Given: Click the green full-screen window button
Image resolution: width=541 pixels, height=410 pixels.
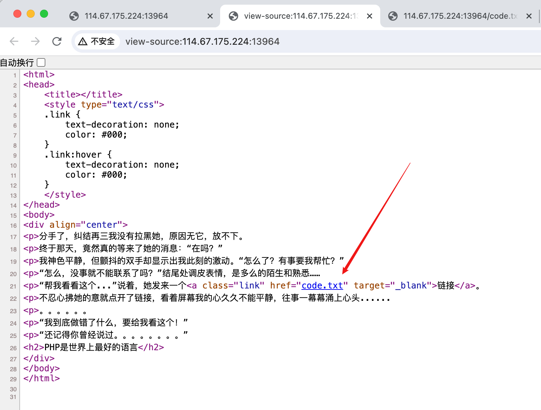Looking at the screenshot, I should (x=44, y=14).
